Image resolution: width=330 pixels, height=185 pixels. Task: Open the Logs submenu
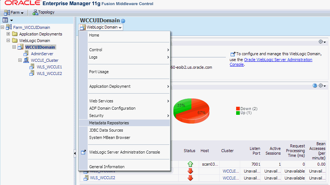[124, 57]
